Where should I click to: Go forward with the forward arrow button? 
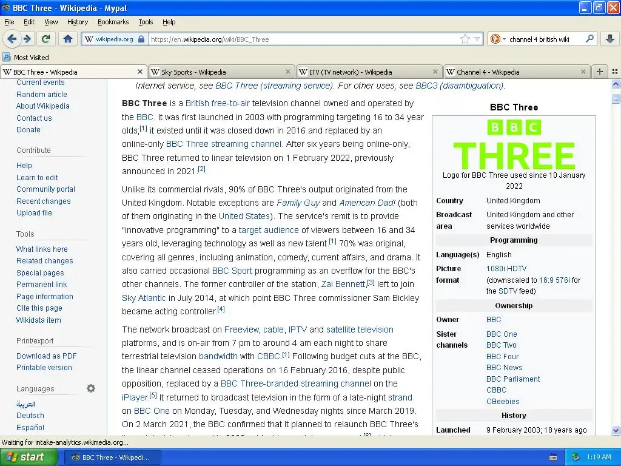tap(27, 39)
